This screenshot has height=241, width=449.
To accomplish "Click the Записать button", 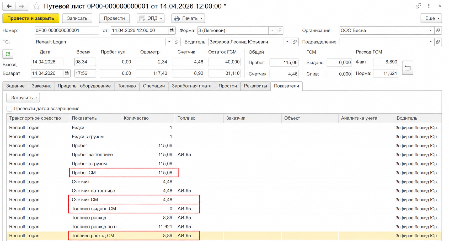I will (77, 18).
